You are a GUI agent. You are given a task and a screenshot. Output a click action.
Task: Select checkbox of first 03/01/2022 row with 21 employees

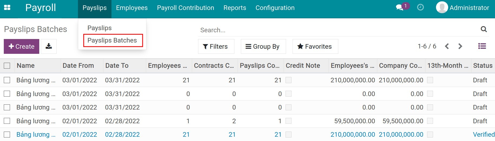[x=7, y=80]
